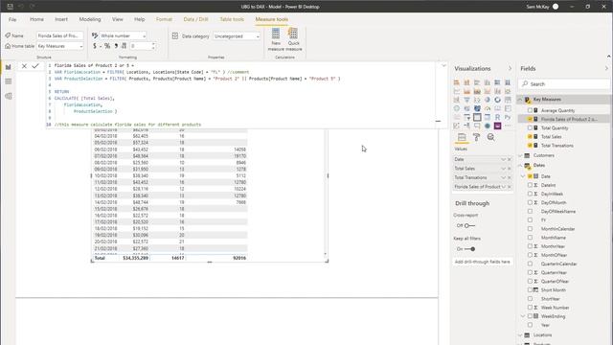Screen dimensions: 613x345
Task: Open Date field well options chevron
Action: [x=503, y=159]
